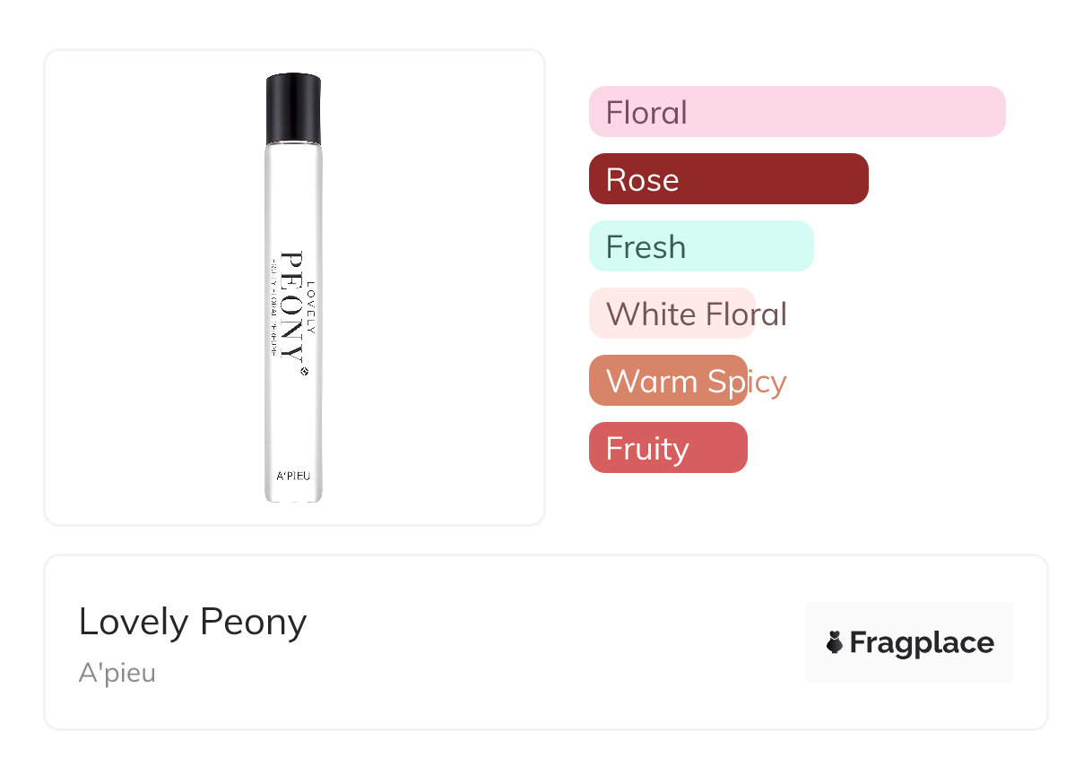1092x774 pixels.
Task: Select the dark red Rose accord bar
Action: (x=728, y=179)
